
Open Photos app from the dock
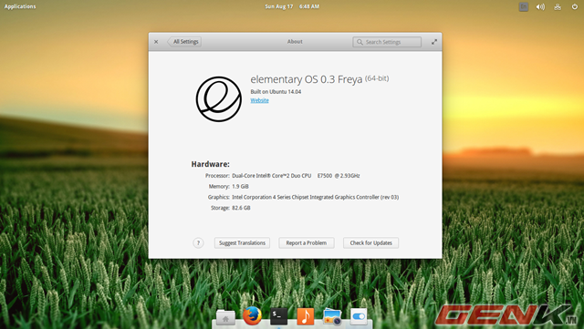click(x=332, y=316)
